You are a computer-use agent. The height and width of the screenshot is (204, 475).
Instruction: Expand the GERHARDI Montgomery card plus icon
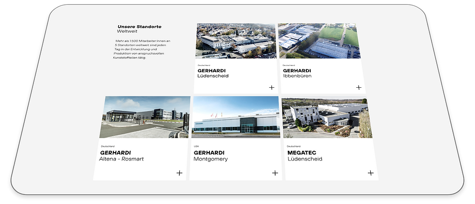click(275, 173)
